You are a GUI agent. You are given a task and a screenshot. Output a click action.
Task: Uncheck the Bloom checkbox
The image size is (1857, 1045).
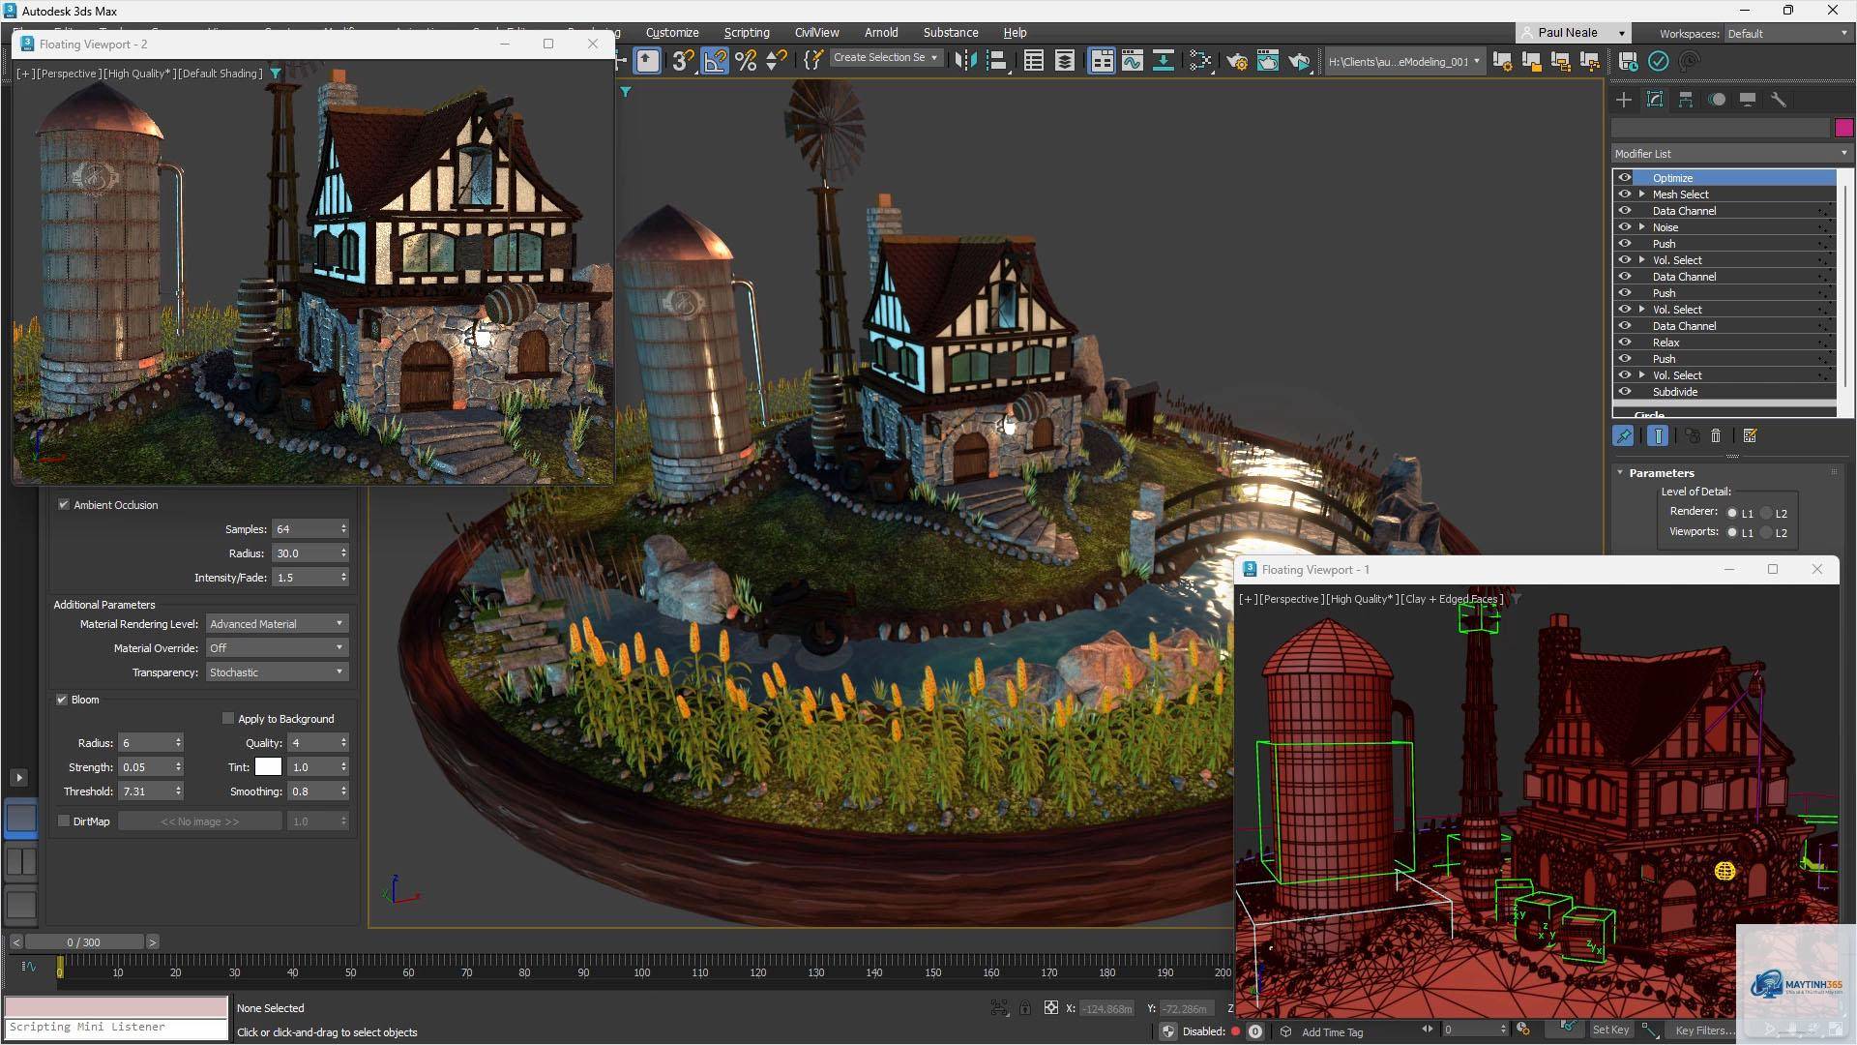pyautogui.click(x=62, y=700)
